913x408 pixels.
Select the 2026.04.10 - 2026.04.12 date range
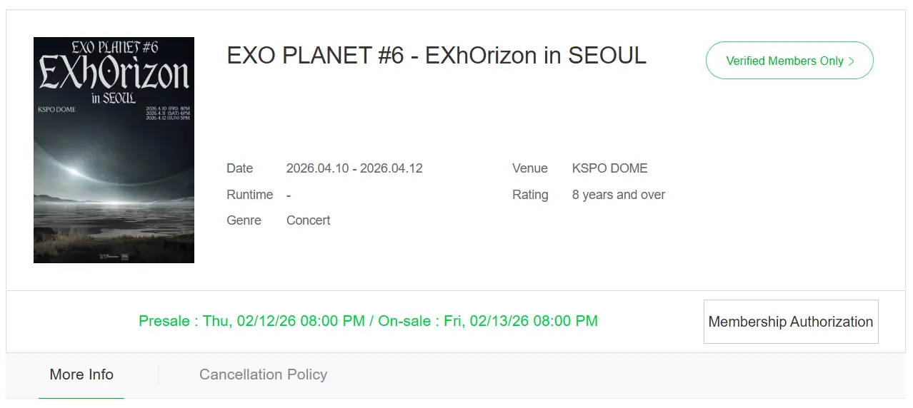[x=354, y=168]
